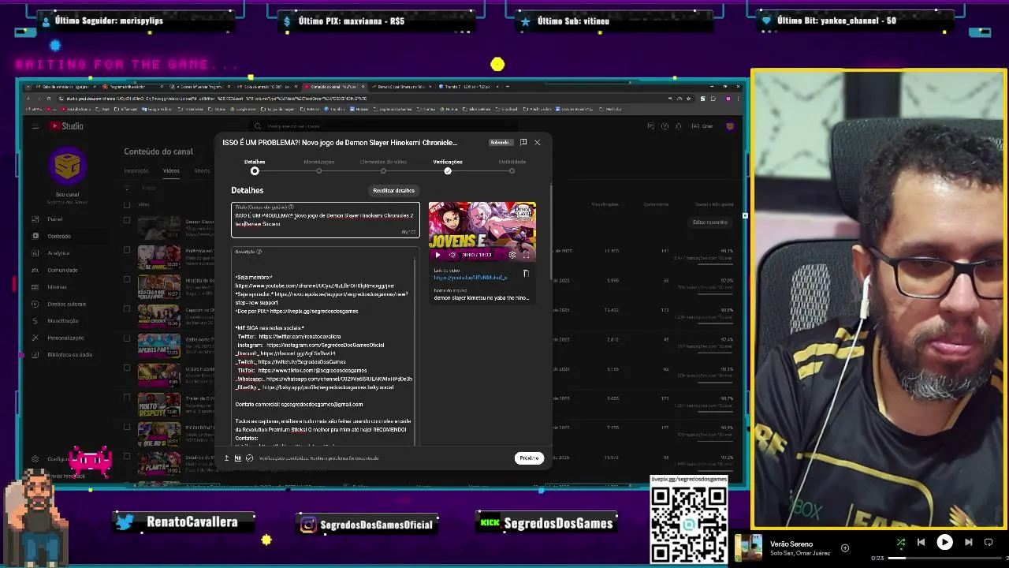Toggle fullscreen on the video preview

click(527, 255)
